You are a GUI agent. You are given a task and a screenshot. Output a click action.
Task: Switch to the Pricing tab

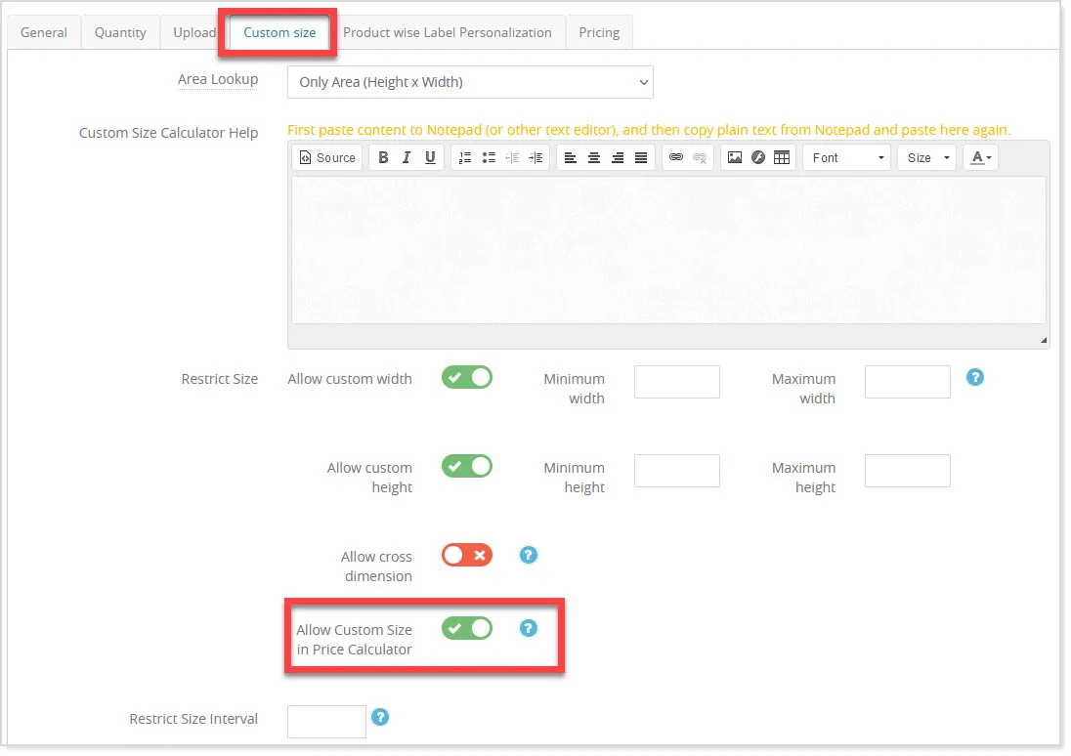pyautogui.click(x=599, y=33)
